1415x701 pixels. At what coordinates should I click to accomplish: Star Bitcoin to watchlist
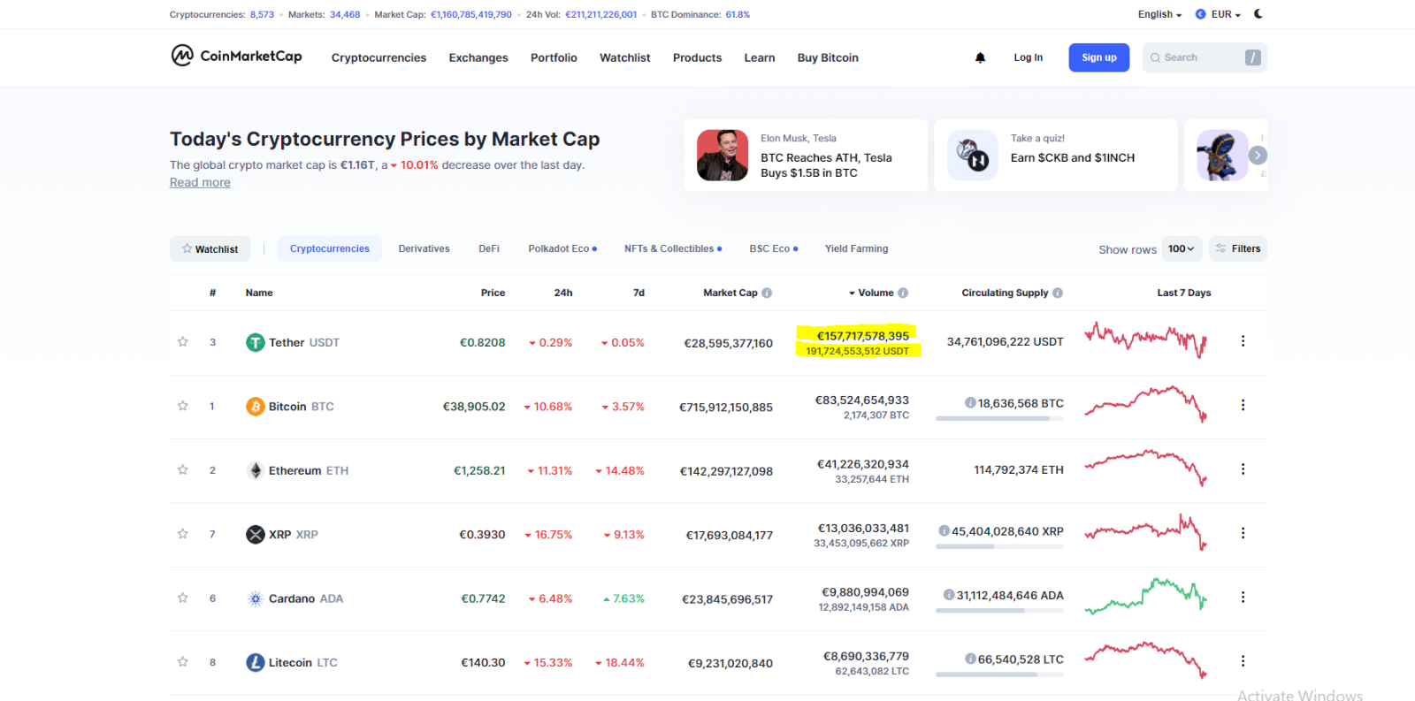click(x=183, y=406)
